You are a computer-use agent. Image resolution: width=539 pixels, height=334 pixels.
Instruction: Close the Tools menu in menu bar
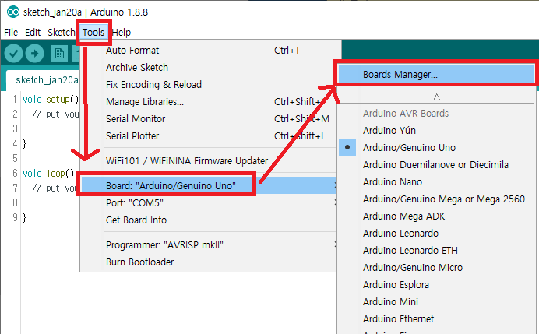[x=93, y=32]
